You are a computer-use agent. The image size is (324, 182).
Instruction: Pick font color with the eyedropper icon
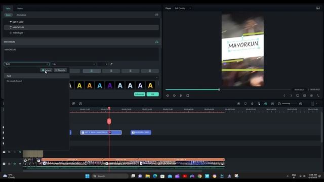[111, 64]
